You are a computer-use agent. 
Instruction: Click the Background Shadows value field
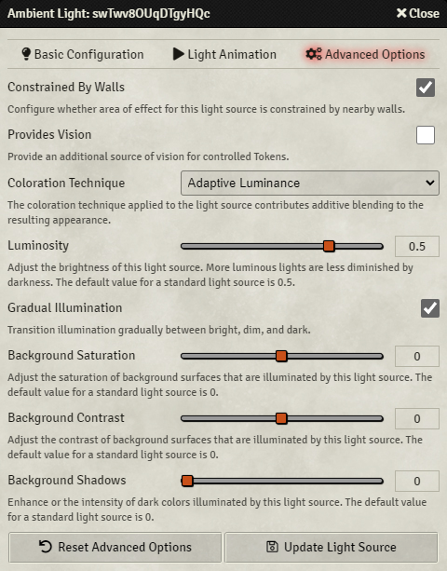click(417, 481)
